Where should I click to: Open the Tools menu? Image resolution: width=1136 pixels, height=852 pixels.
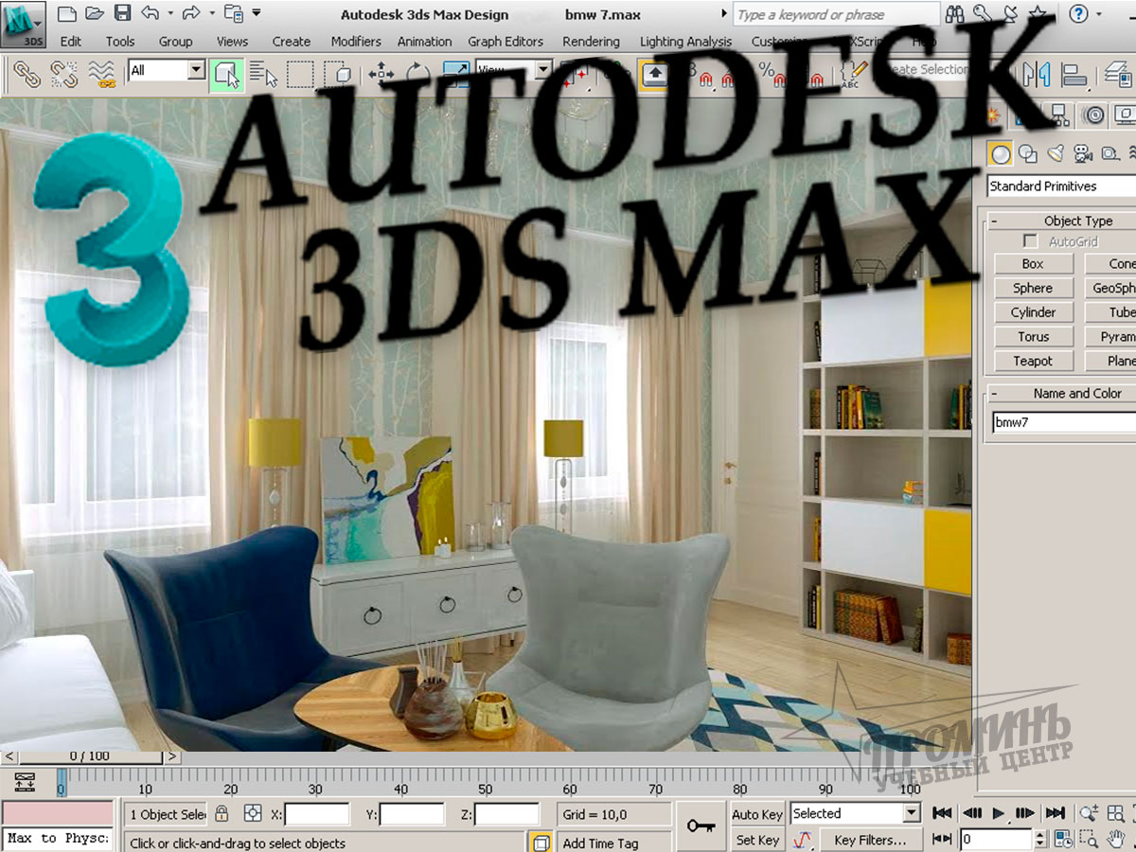click(x=120, y=41)
